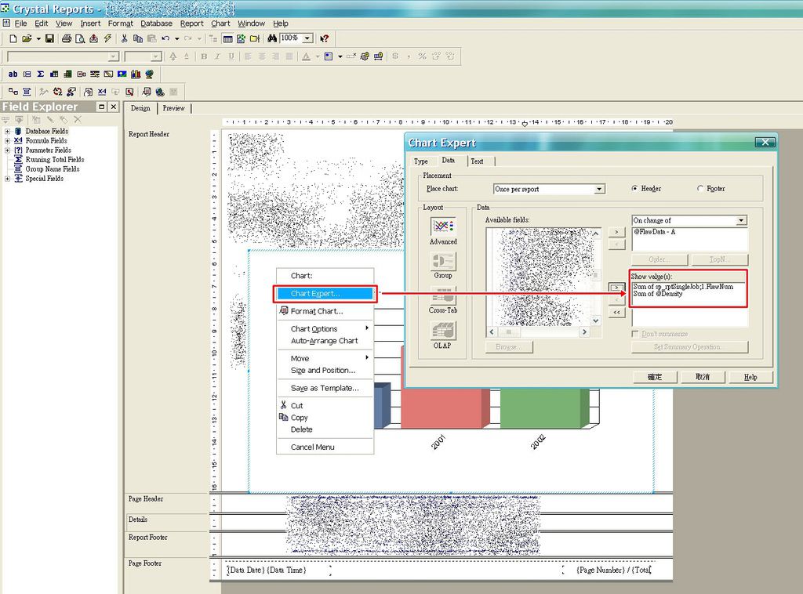803x594 pixels.
Task: Expand the Database Fields tree node
Action: [7, 131]
